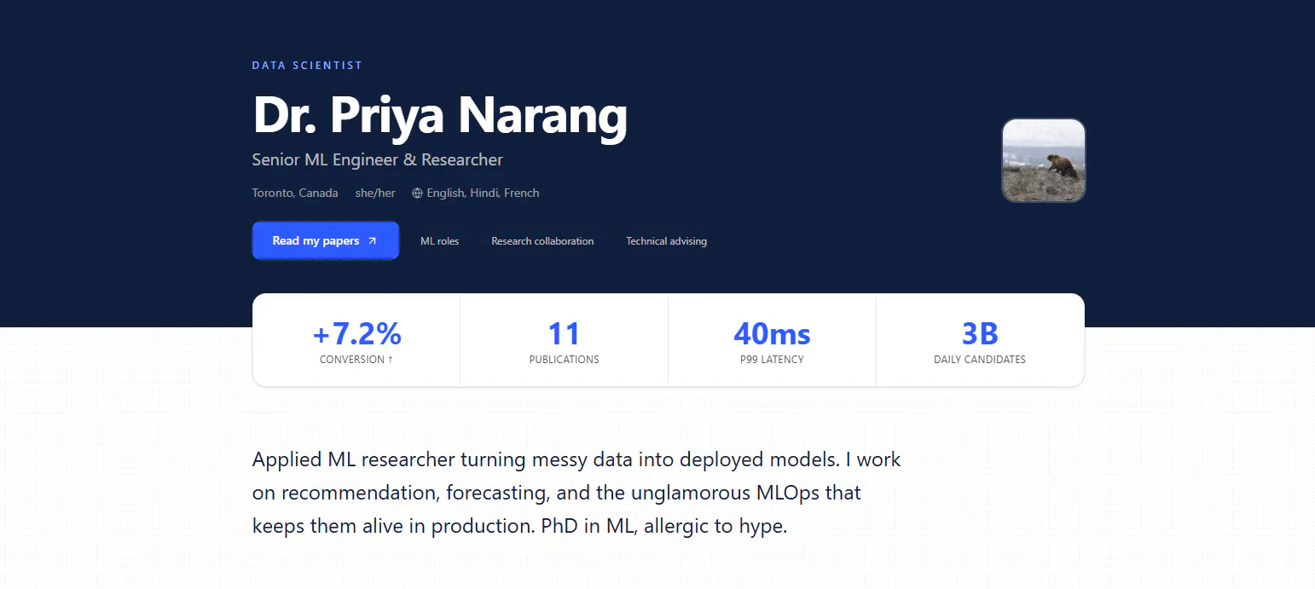The width and height of the screenshot is (1315, 589).
Task: Click the DATA SCIENTIST label
Action: tap(307, 66)
